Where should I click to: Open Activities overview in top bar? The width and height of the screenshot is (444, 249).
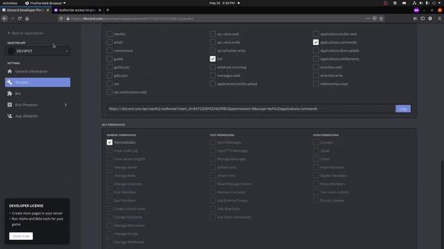coord(10,3)
